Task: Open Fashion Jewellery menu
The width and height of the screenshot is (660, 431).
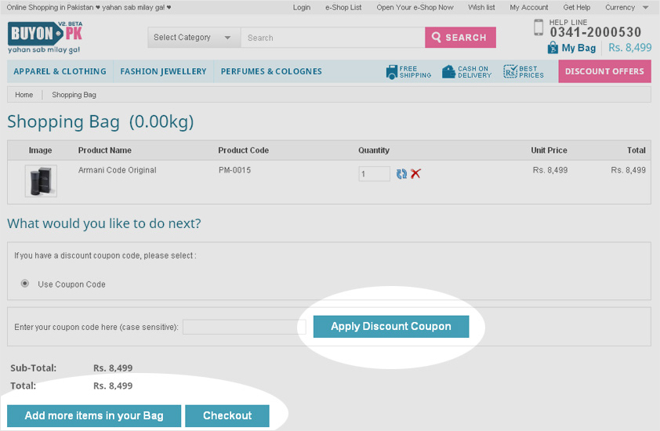Action: point(163,71)
